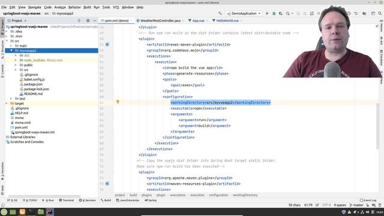Click the collapse all icon in Project panel
Viewport: 384px width, 216px height.
(79, 20)
